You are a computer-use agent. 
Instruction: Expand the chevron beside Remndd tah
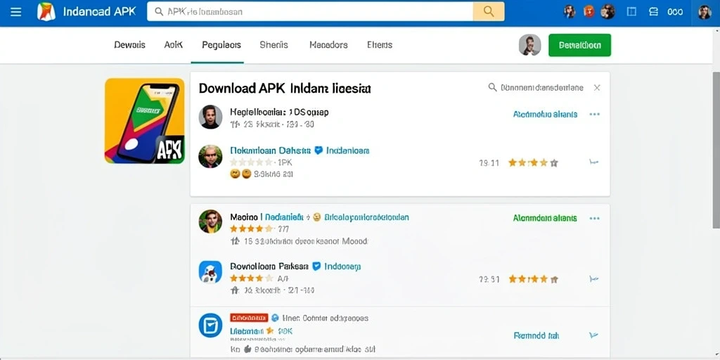coord(593,335)
